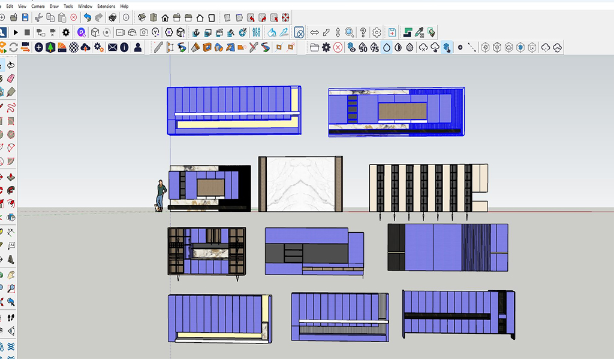
Task: Click the vertical double-arrow icon
Action: coord(338,32)
